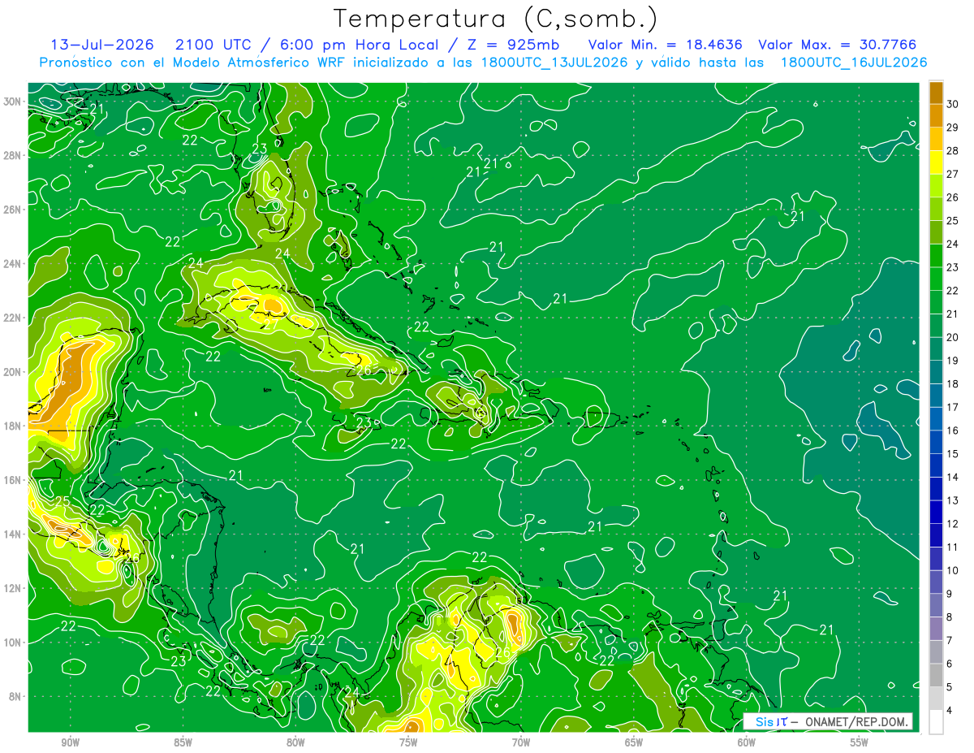Click the colorbar label '10'

point(952,570)
